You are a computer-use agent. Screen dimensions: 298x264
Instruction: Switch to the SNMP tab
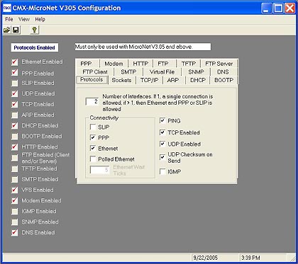tap(196, 71)
